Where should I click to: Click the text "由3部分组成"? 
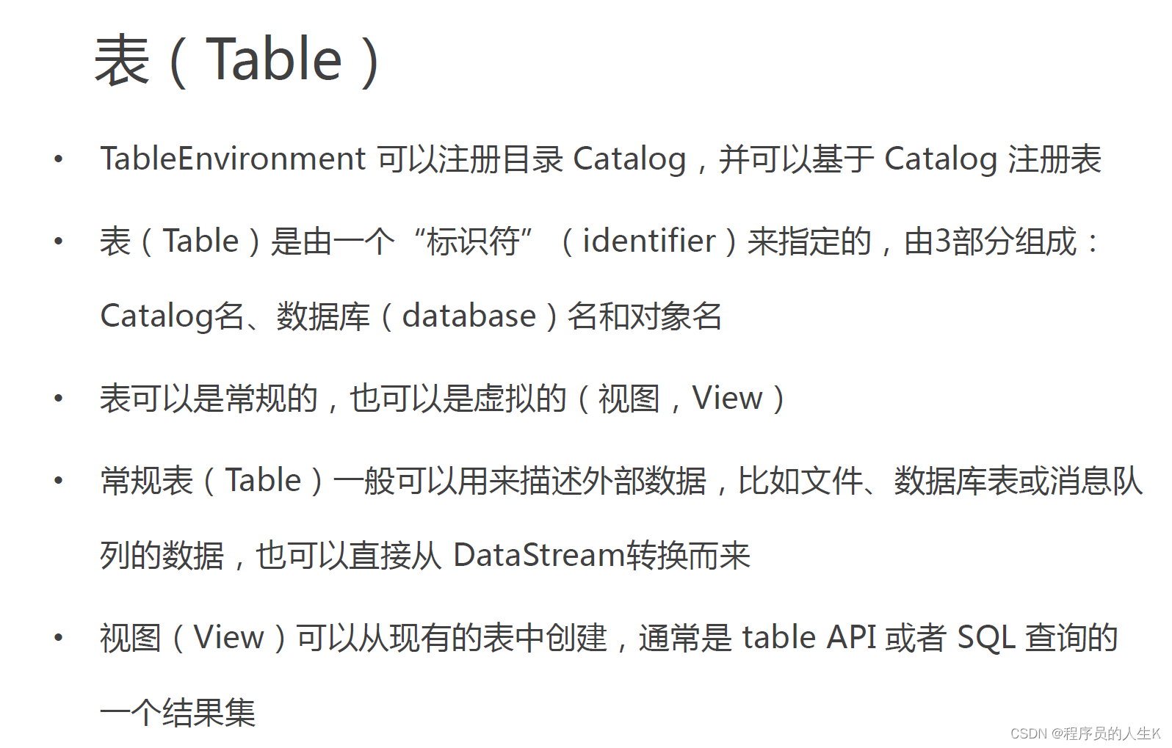coord(990,242)
